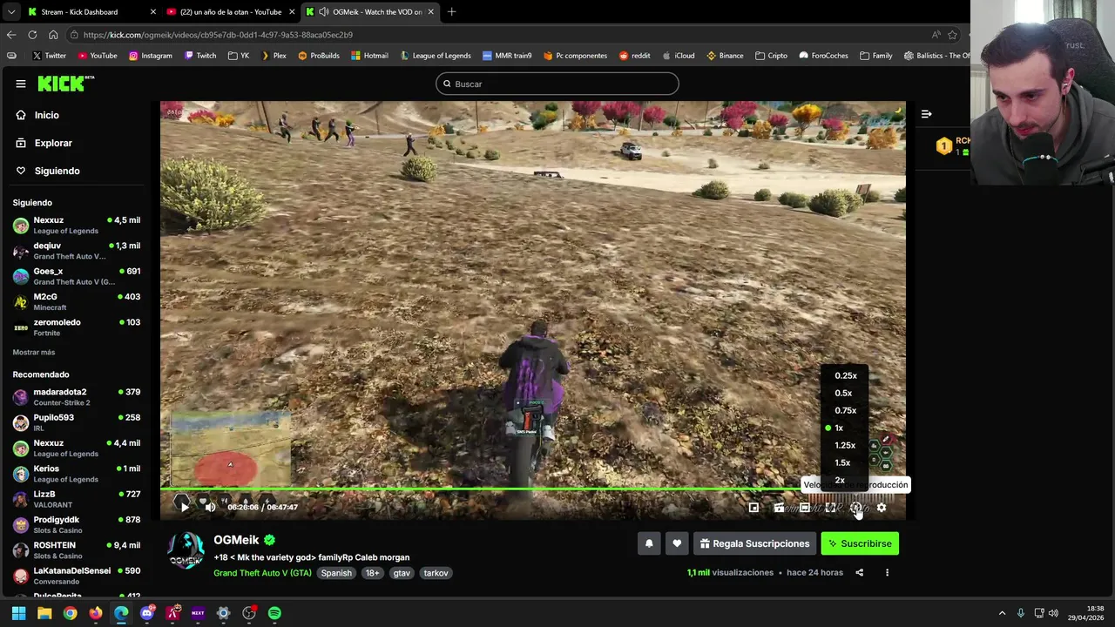Open the Kick hamburger menu
Screen dimensions: 1115x627
tap(20, 84)
